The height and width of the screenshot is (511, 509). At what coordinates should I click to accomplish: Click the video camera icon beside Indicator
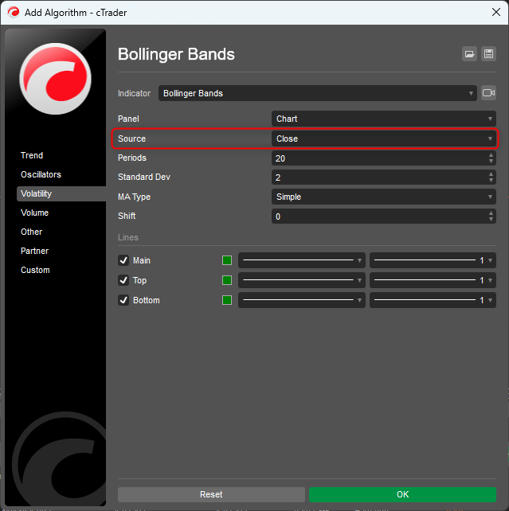(x=488, y=93)
